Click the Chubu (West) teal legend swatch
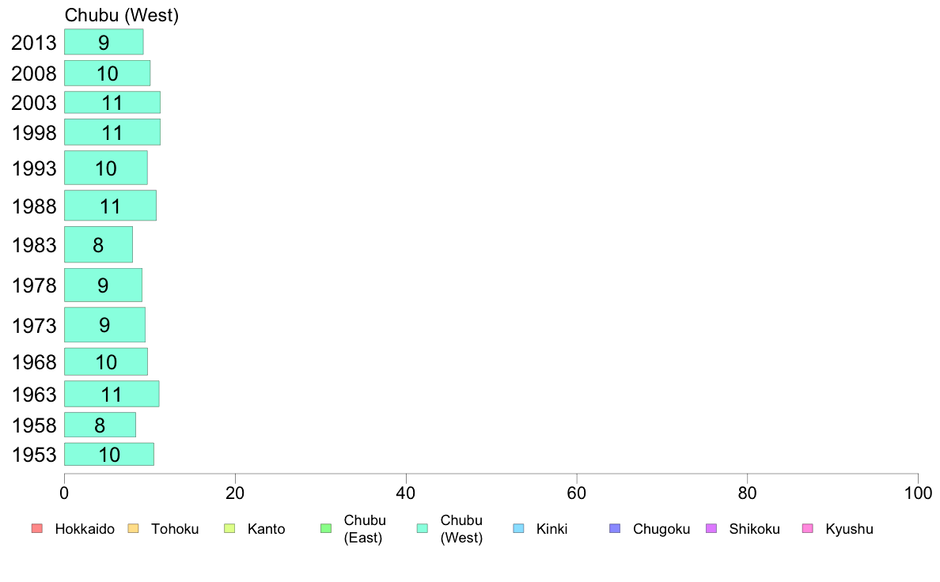 [423, 528]
